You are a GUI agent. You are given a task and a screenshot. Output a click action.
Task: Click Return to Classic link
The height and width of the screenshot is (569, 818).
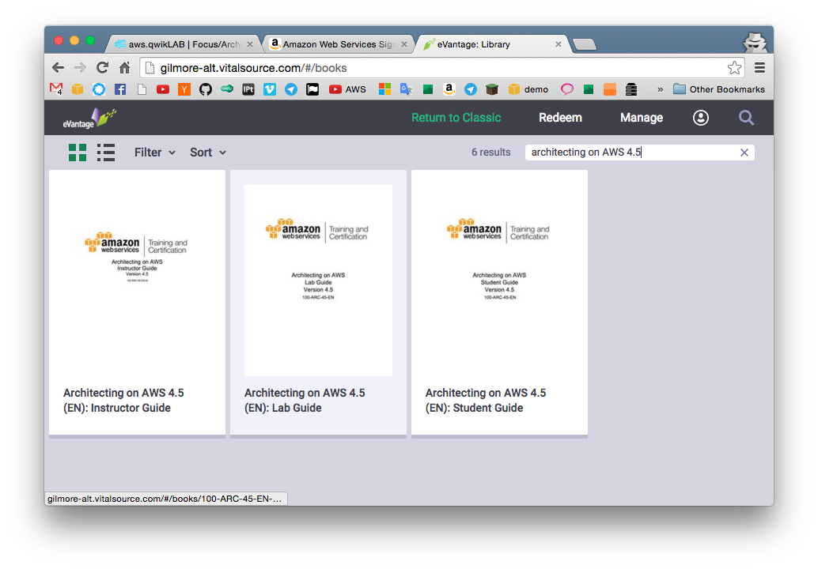click(x=456, y=118)
